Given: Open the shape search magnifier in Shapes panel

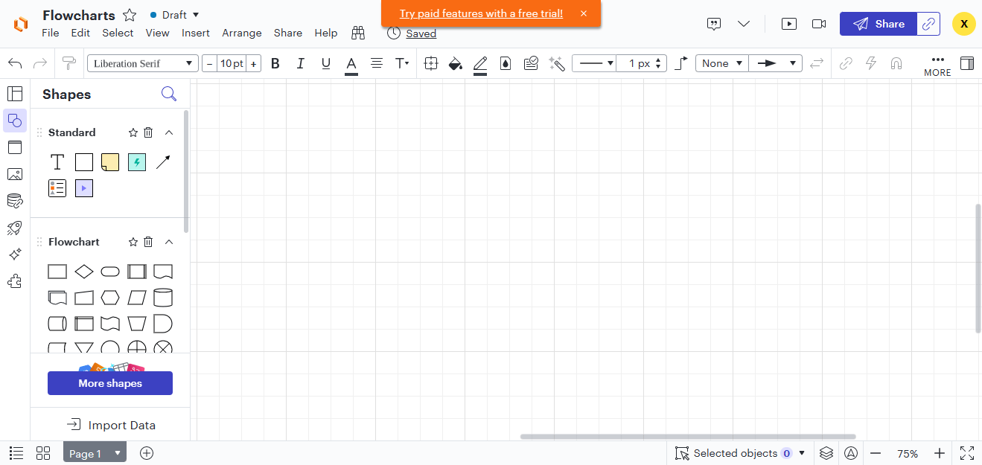Looking at the screenshot, I should (x=169, y=94).
